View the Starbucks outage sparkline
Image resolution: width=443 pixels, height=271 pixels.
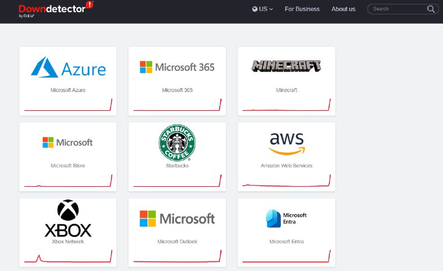(177, 181)
